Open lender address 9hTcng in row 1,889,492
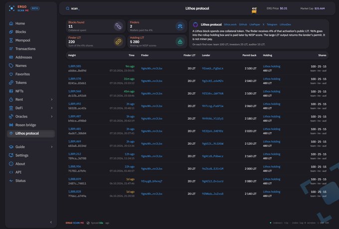339x229 pixels. pyautogui.click(x=212, y=106)
